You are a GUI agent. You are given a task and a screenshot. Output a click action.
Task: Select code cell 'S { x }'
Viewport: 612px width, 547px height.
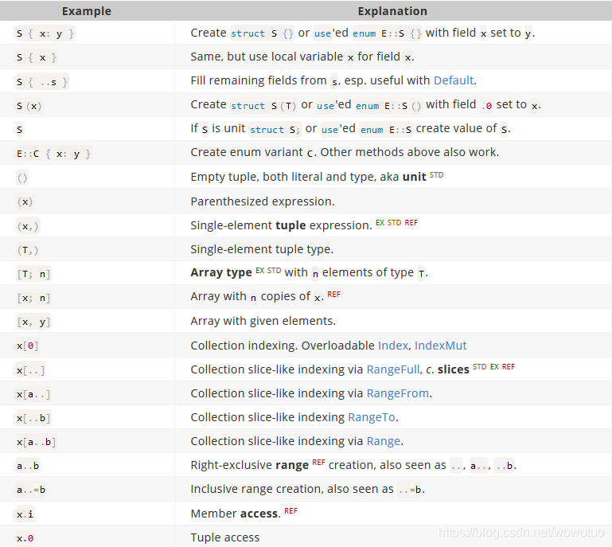coord(37,58)
